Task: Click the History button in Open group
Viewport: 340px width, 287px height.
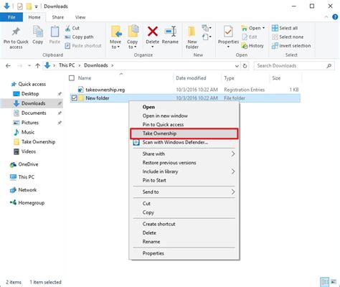Action: (252, 46)
